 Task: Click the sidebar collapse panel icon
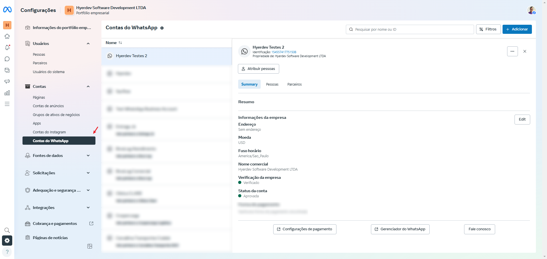(90, 246)
